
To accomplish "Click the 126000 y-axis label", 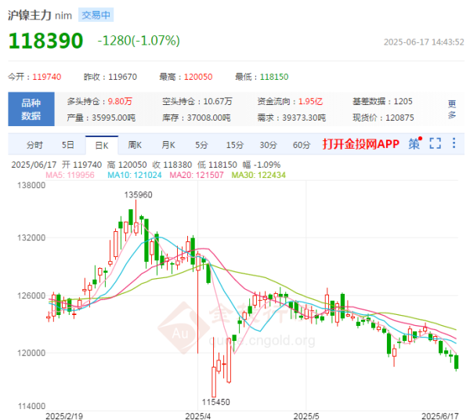I will [31, 295].
